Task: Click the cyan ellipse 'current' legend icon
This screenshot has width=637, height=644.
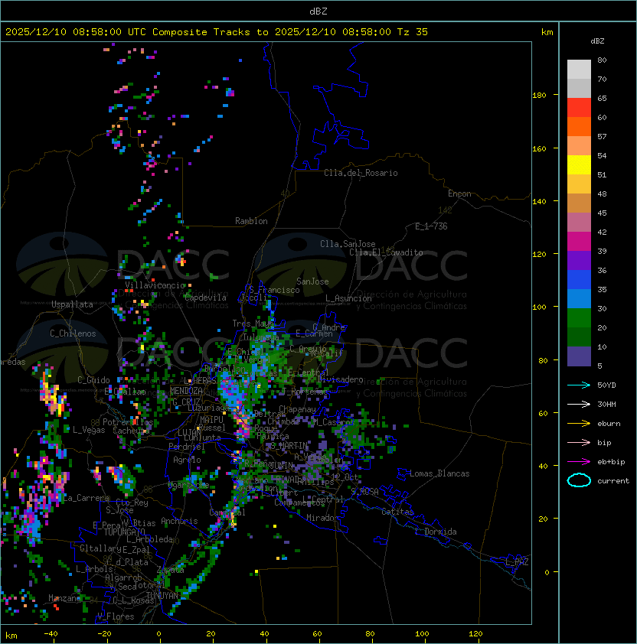Action: 579,480
